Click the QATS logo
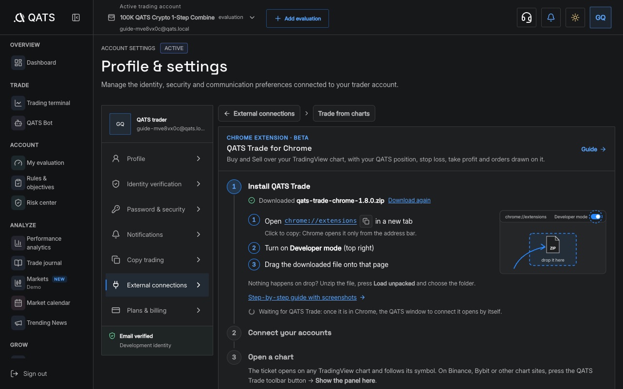The image size is (623, 389). tap(34, 18)
